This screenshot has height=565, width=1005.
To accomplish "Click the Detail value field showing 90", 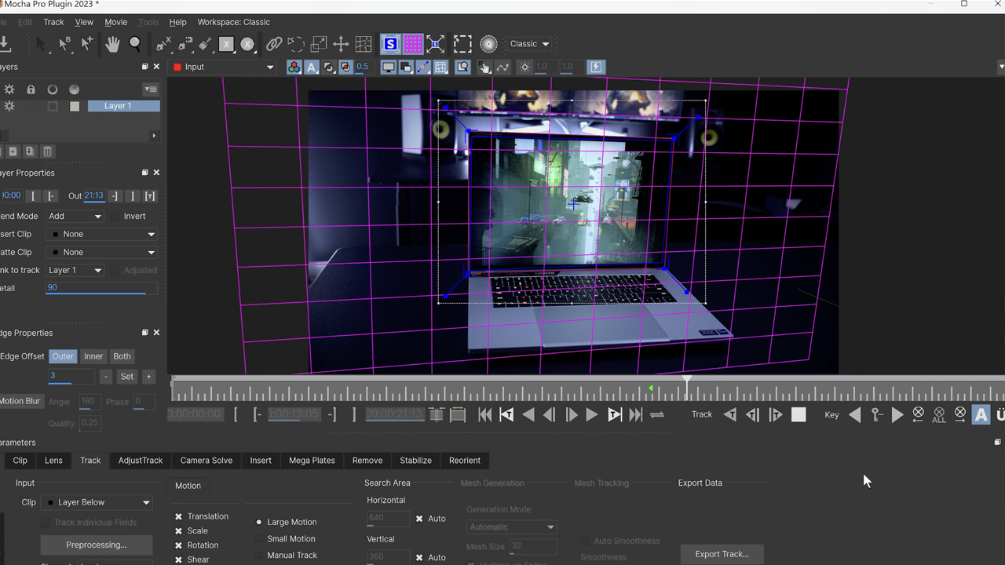I will [x=101, y=288].
